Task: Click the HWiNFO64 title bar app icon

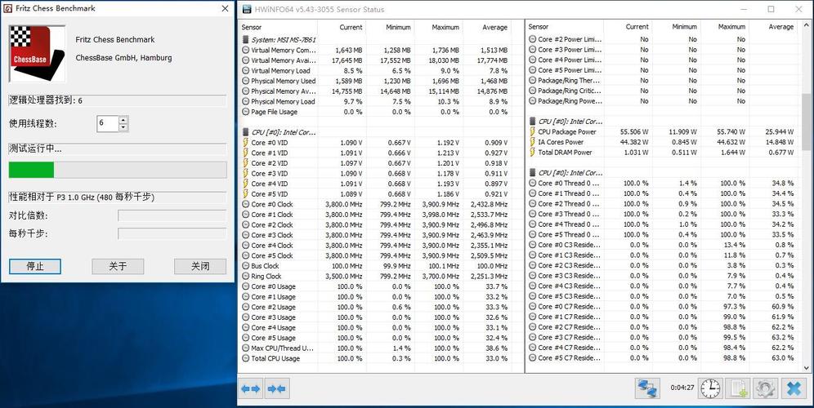Action: 245,9
